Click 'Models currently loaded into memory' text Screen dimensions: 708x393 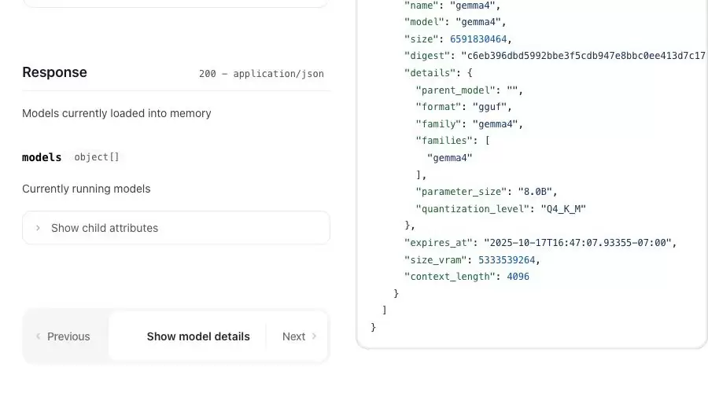tap(116, 113)
